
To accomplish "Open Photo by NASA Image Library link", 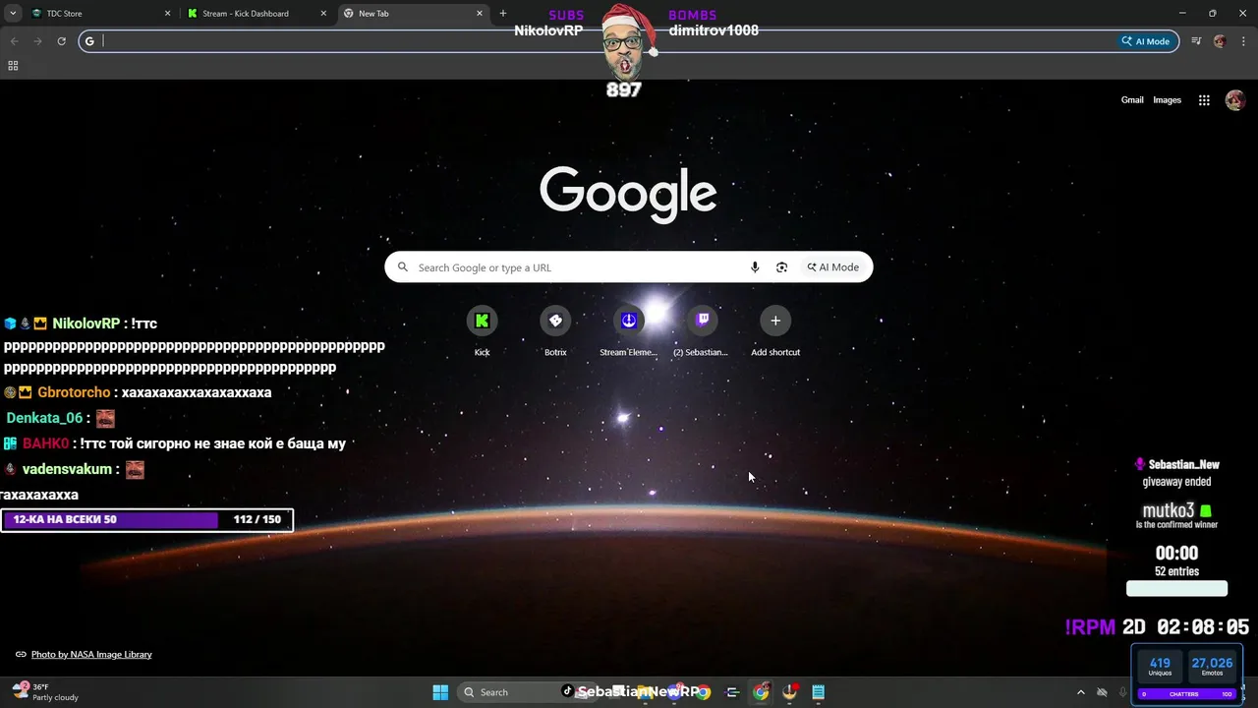I will (91, 654).
